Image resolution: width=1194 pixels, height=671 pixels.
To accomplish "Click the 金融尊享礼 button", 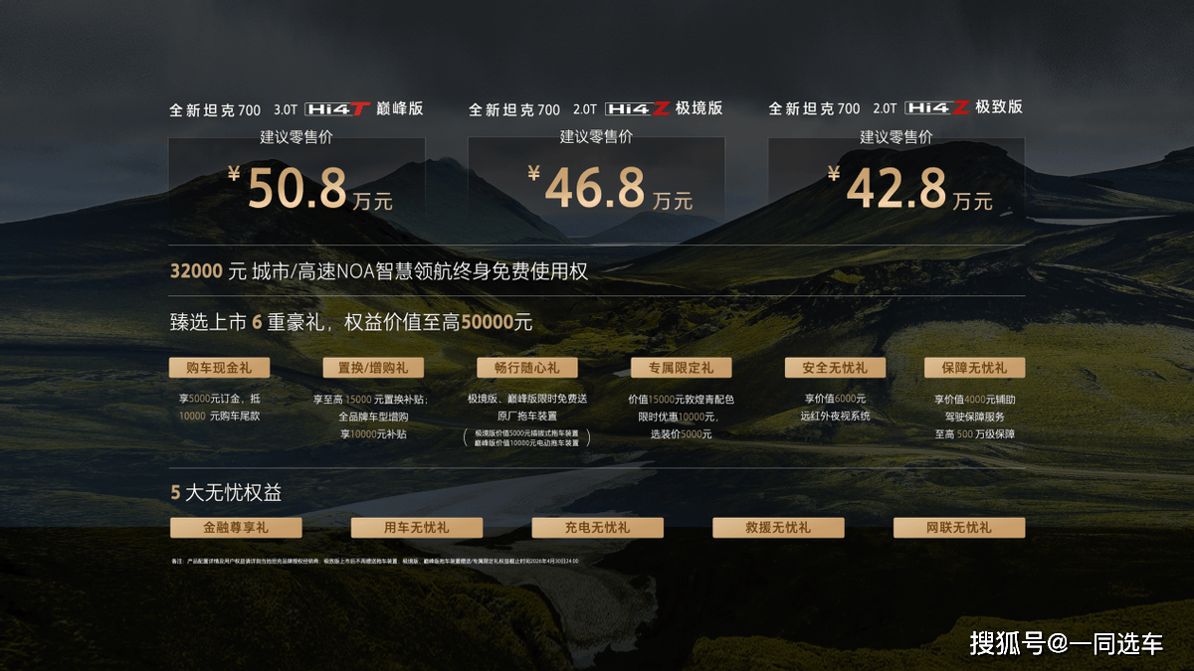I will (236, 528).
